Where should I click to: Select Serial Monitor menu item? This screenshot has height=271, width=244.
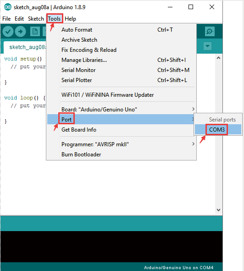coord(122,70)
